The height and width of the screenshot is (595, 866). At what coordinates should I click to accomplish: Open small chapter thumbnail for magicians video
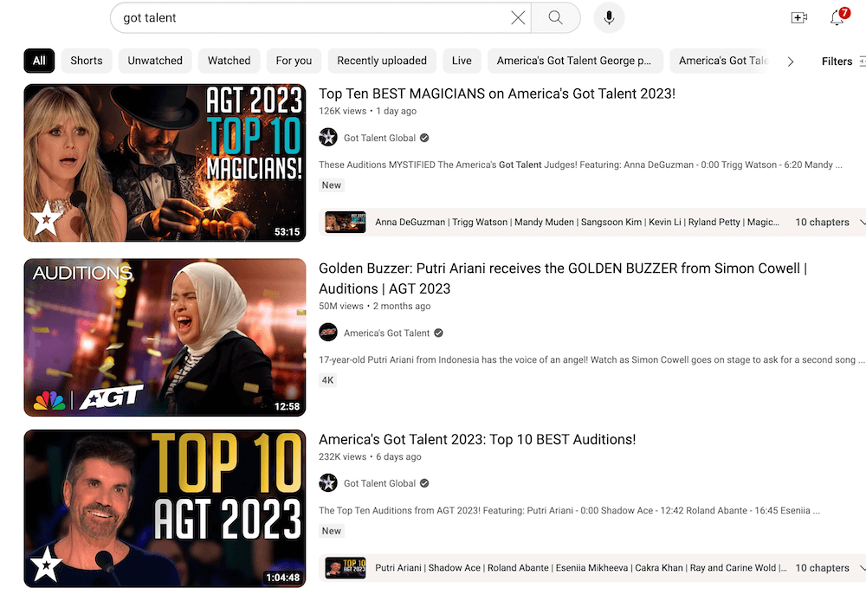pyautogui.click(x=346, y=222)
